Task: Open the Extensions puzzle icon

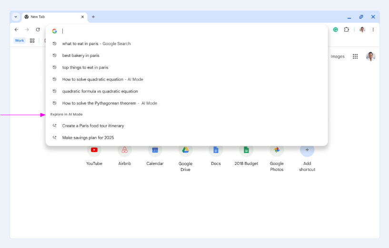Action: pos(346,30)
